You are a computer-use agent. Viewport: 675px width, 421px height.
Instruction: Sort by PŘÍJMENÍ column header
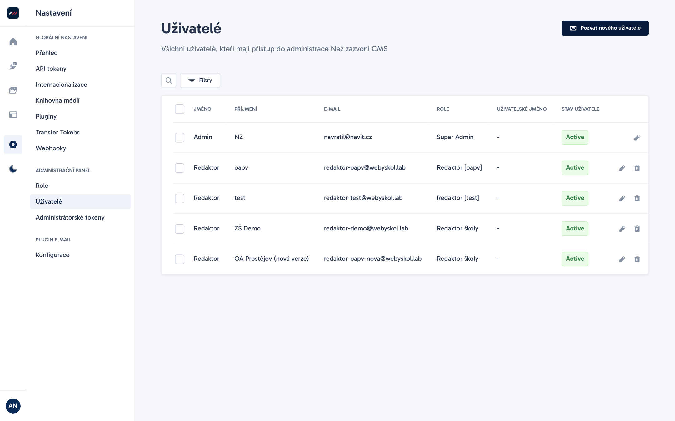pyautogui.click(x=246, y=109)
